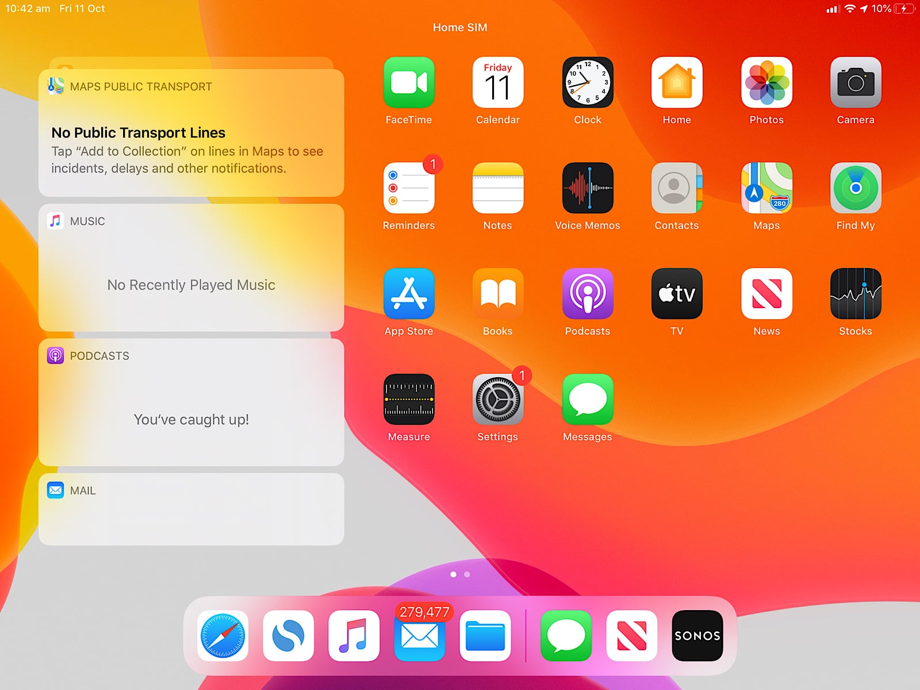Tap the battery indicator in status bar

pyautogui.click(x=903, y=9)
